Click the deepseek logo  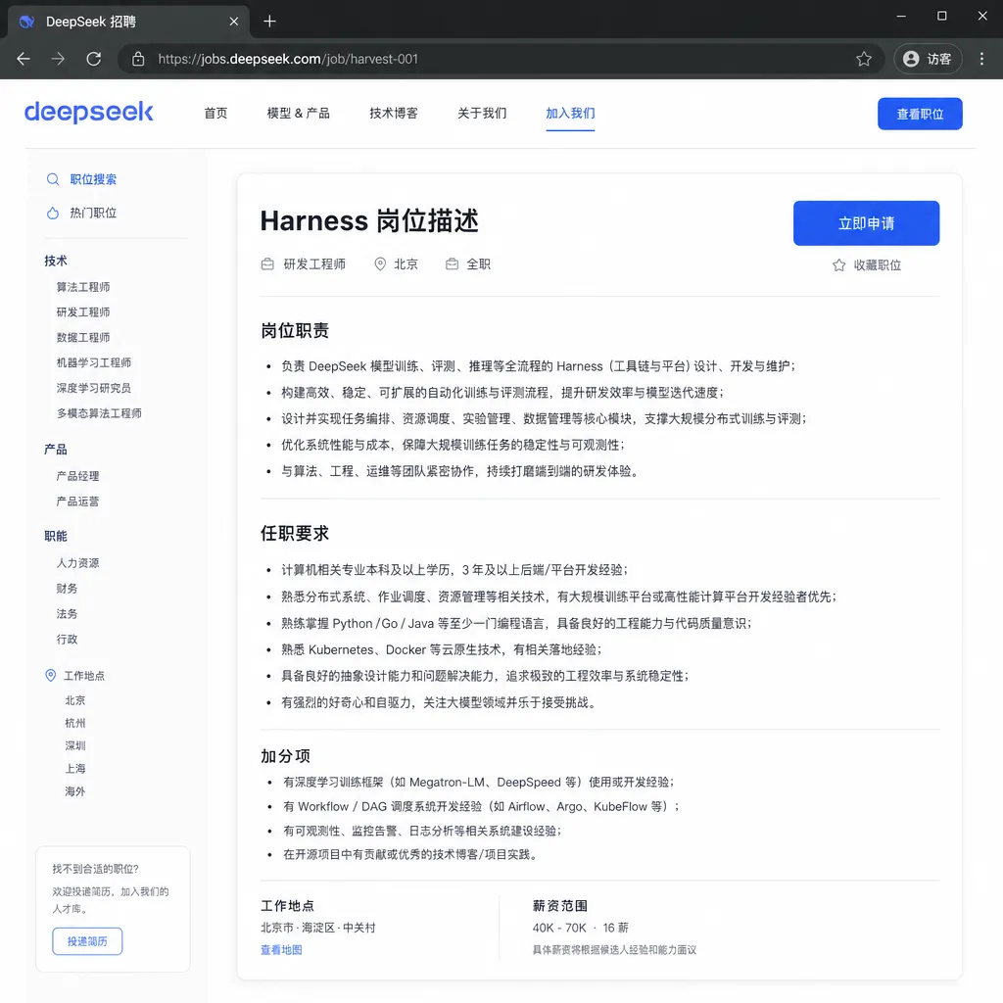(x=89, y=112)
